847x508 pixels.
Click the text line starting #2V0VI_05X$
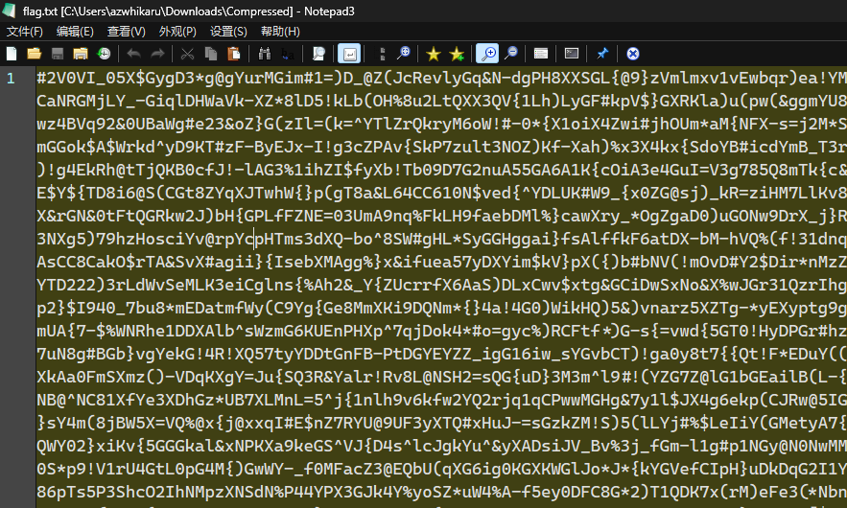pyautogui.click(x=441, y=78)
